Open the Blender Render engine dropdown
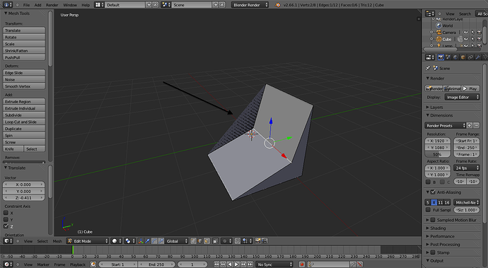Viewport: 488px width, 268px height. point(250,5)
